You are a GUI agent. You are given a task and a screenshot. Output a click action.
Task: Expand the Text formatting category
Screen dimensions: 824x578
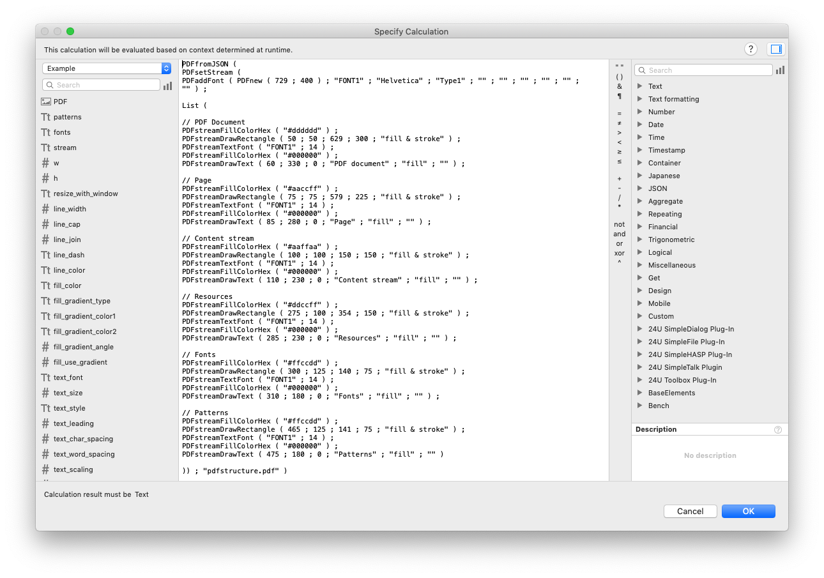tap(640, 99)
